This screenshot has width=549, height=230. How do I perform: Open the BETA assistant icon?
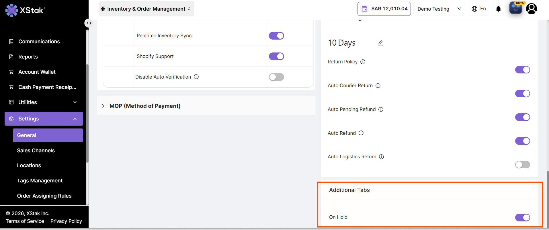(x=516, y=8)
